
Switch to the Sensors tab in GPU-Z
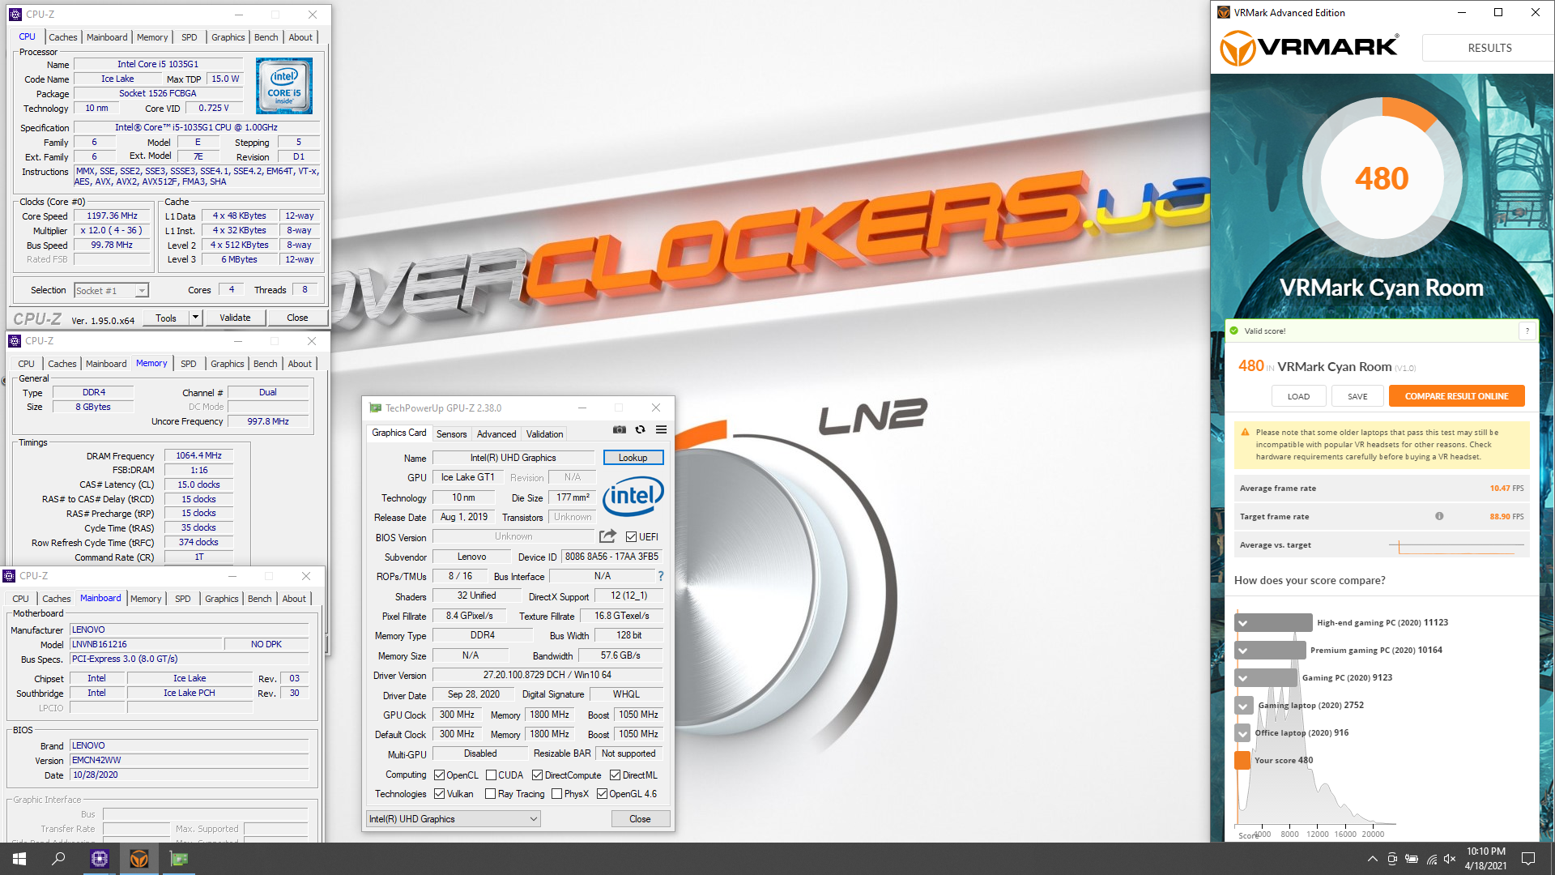451,434
